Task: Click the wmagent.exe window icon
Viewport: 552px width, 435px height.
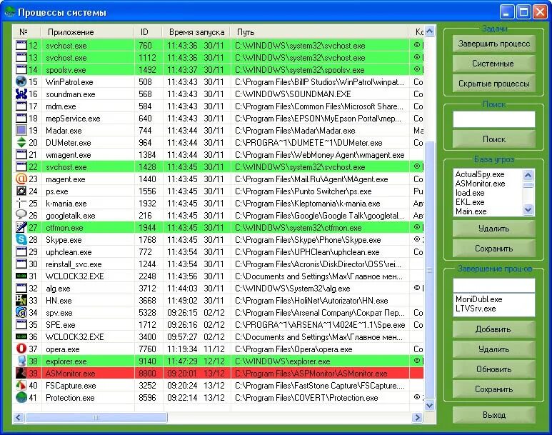Action: point(21,154)
